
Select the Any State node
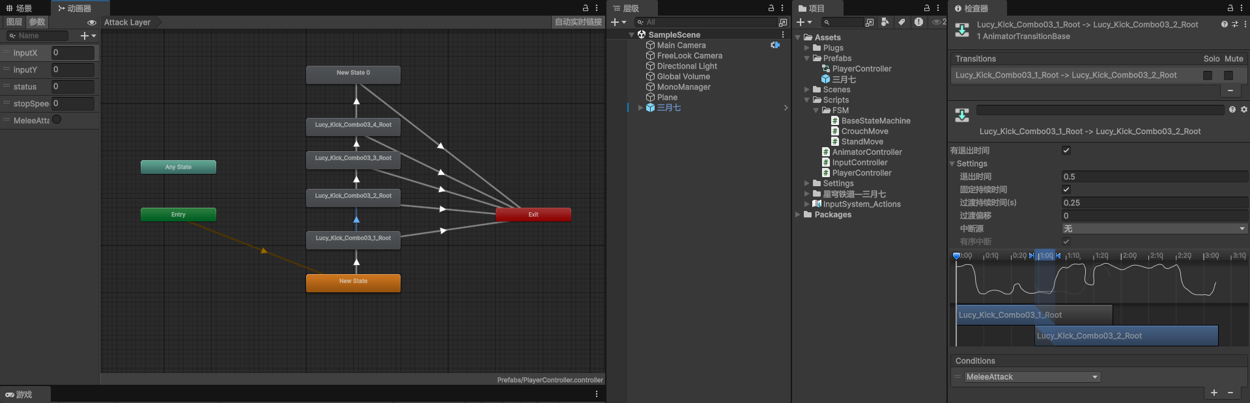178,167
